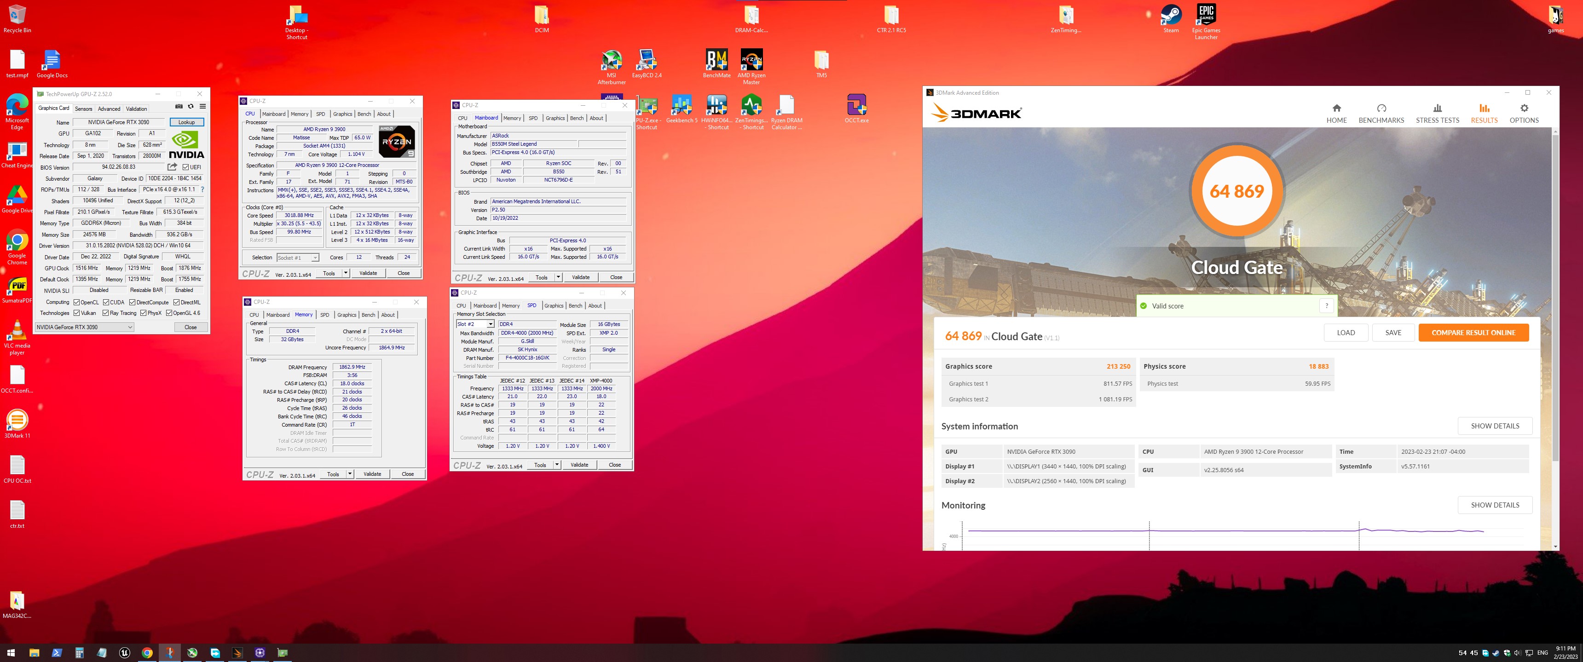1583x662 pixels.
Task: Open Unreal Engine from the taskbar
Action: tap(124, 652)
